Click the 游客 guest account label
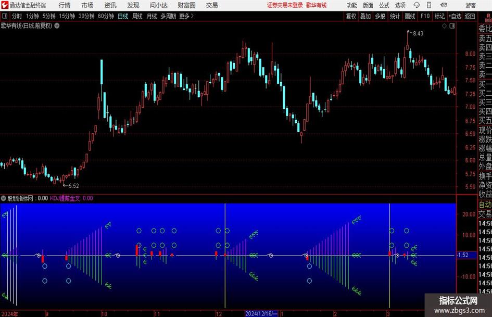This screenshot has height=317, width=492. click(x=471, y=5)
